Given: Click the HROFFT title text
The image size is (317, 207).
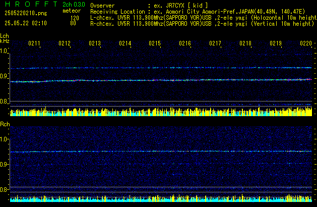Looking at the screenshot, I should (31, 4).
